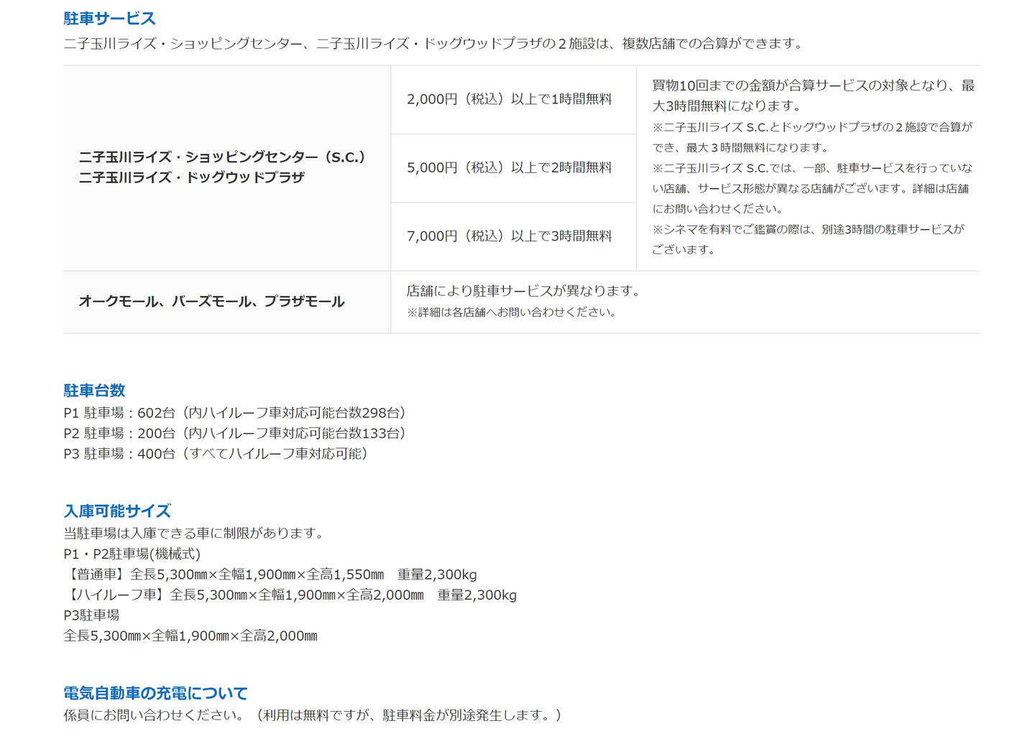Click the P1 駐車場:602台 line
Viewport: 1035px width, 749px height.
[x=235, y=413]
